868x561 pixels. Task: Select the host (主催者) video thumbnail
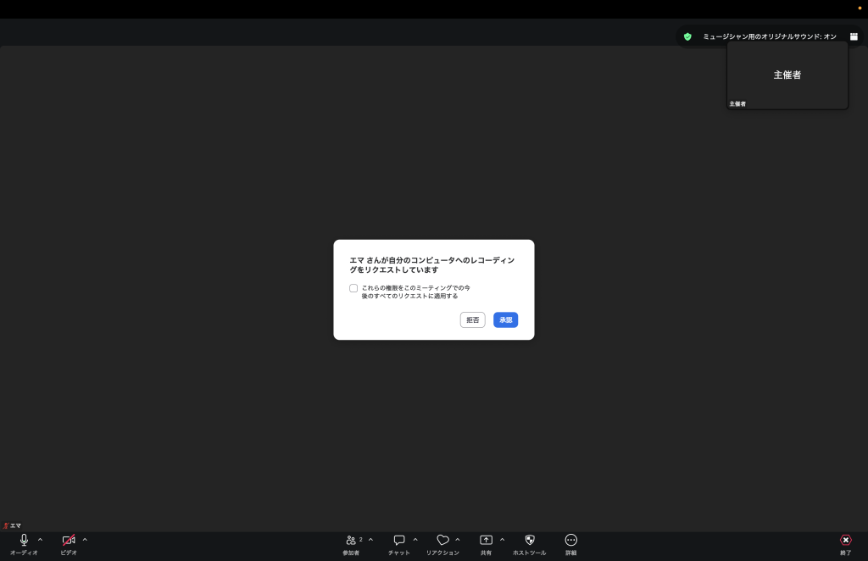coord(787,75)
